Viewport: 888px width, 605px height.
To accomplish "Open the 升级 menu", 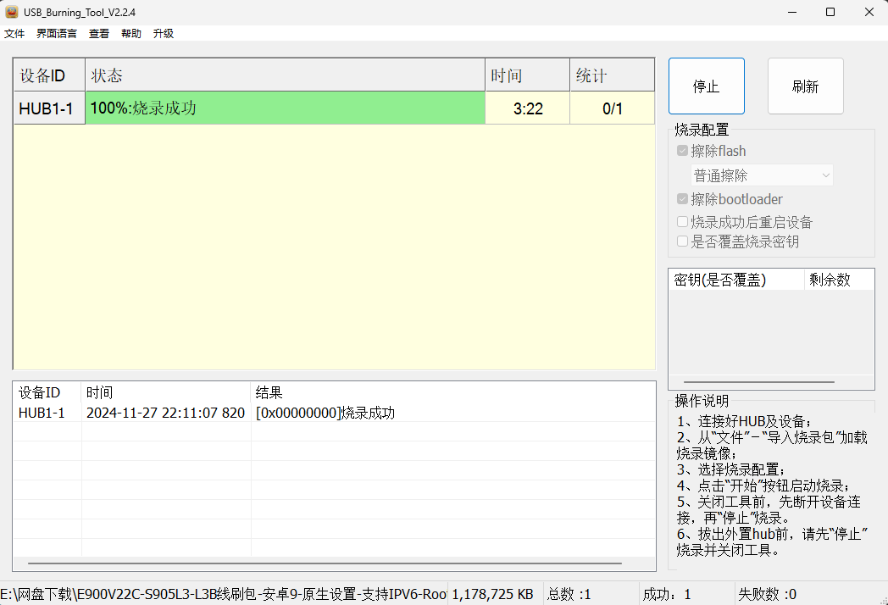I will (163, 33).
